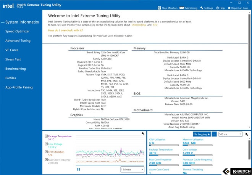
Task: Click the Overclocking link
Action: pyautogui.click(x=139, y=25)
